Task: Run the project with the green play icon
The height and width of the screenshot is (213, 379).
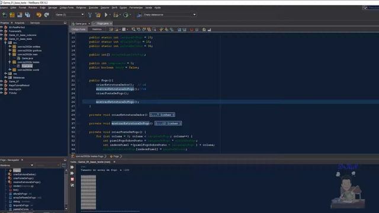Action: 106,15
